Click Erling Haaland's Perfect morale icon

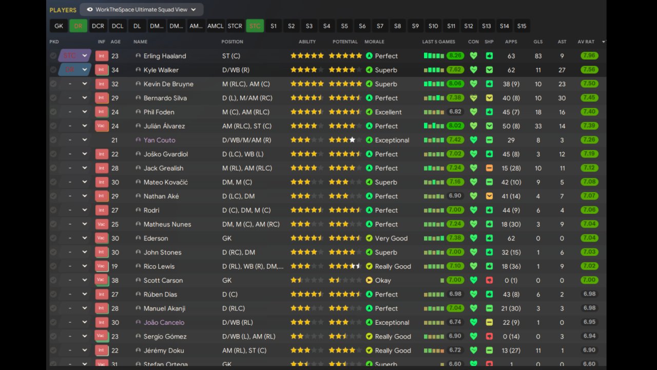click(369, 56)
